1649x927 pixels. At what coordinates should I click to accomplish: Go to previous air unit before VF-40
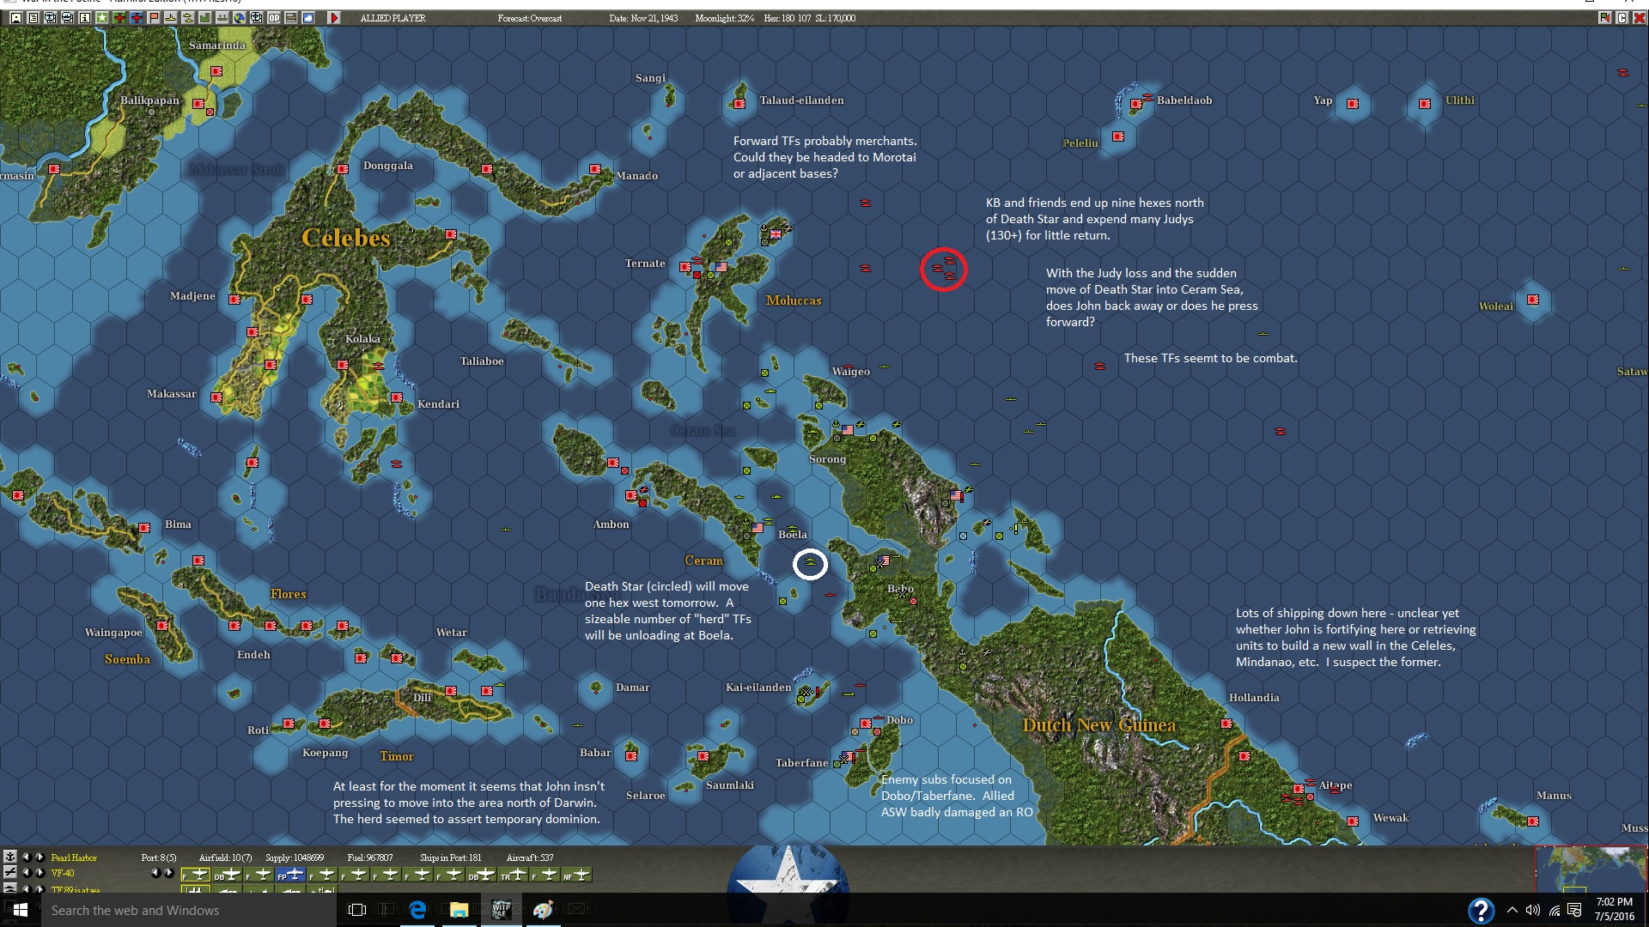26,872
